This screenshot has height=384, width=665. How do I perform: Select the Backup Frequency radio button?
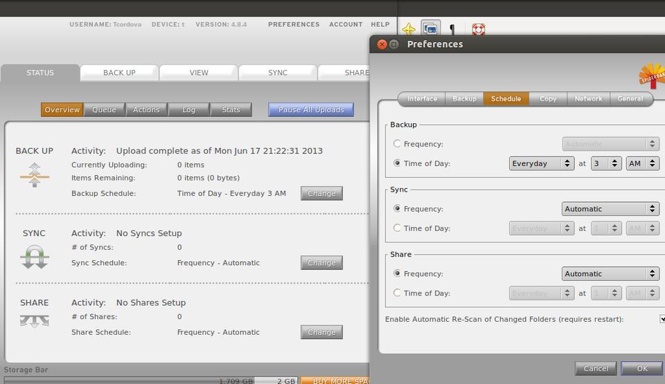(x=397, y=144)
